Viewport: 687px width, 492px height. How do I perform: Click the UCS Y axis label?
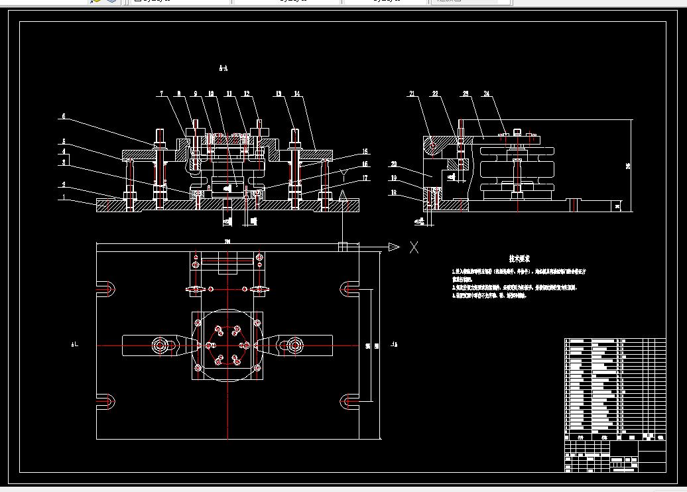(x=344, y=176)
